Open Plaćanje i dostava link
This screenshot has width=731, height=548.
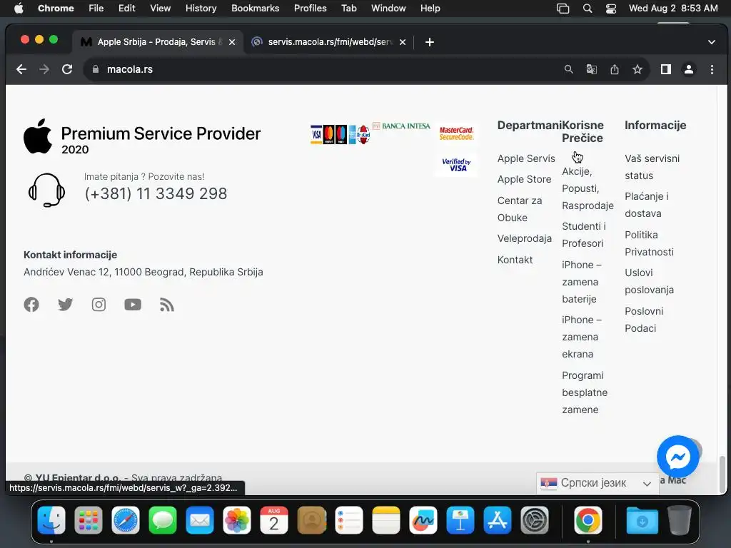(647, 205)
